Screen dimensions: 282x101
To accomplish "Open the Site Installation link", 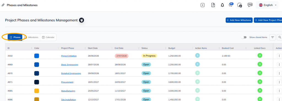I will tap(69, 100).
